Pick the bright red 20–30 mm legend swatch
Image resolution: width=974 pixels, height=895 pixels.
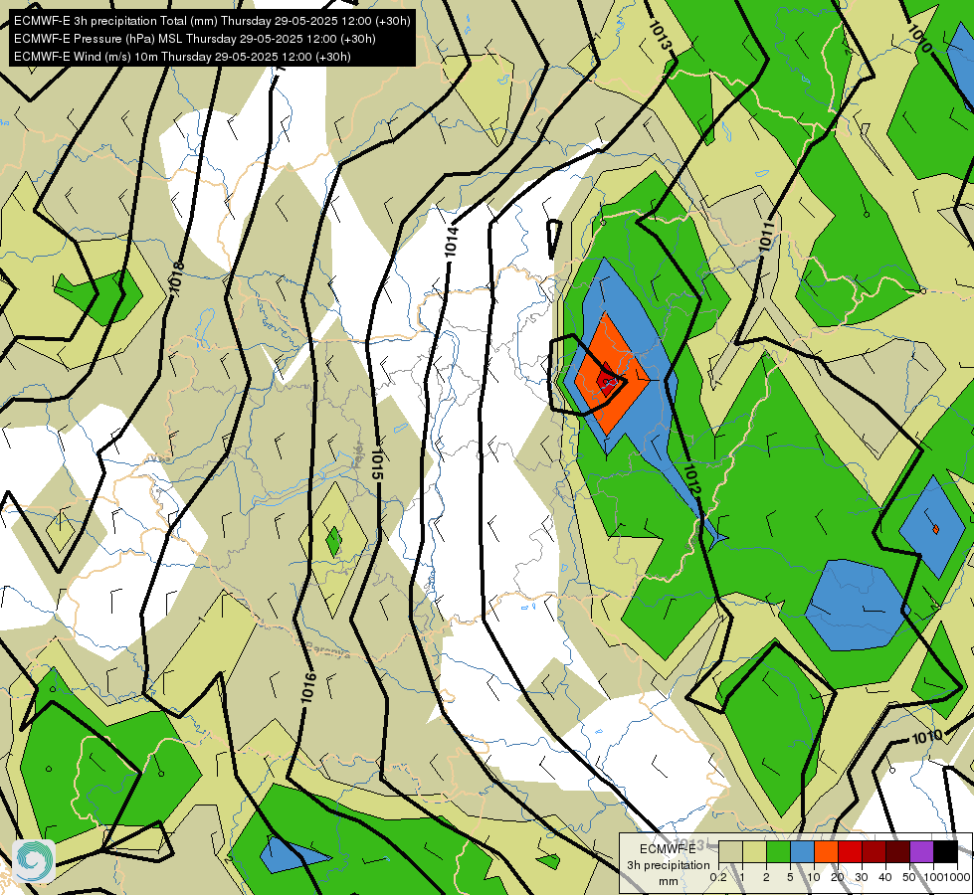[x=850, y=852]
